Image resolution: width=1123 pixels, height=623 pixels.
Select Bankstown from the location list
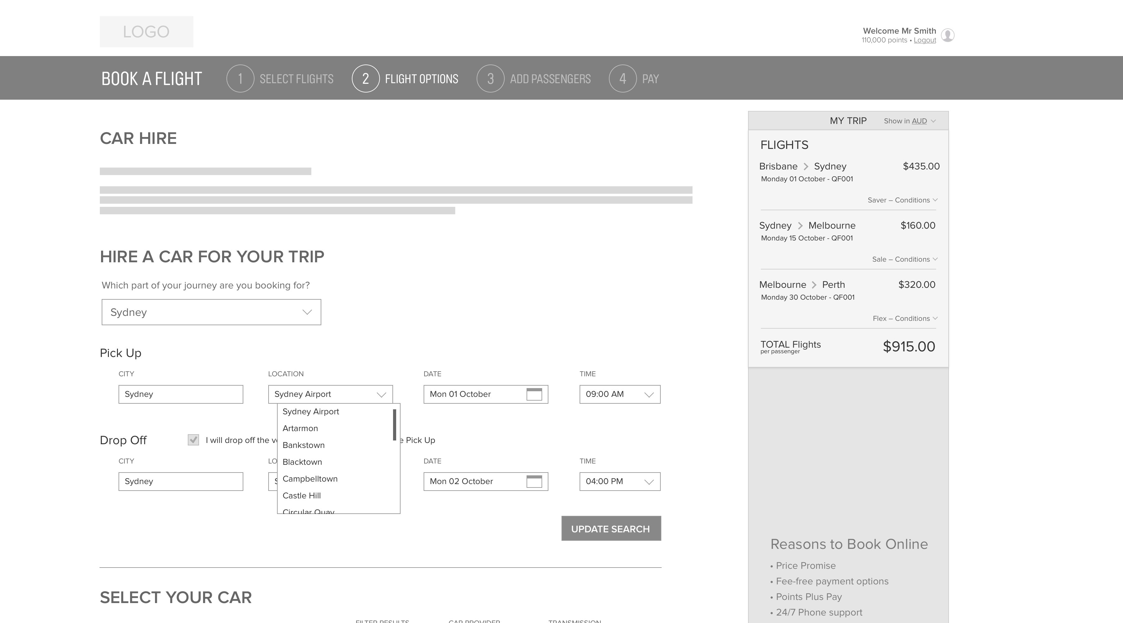point(304,445)
